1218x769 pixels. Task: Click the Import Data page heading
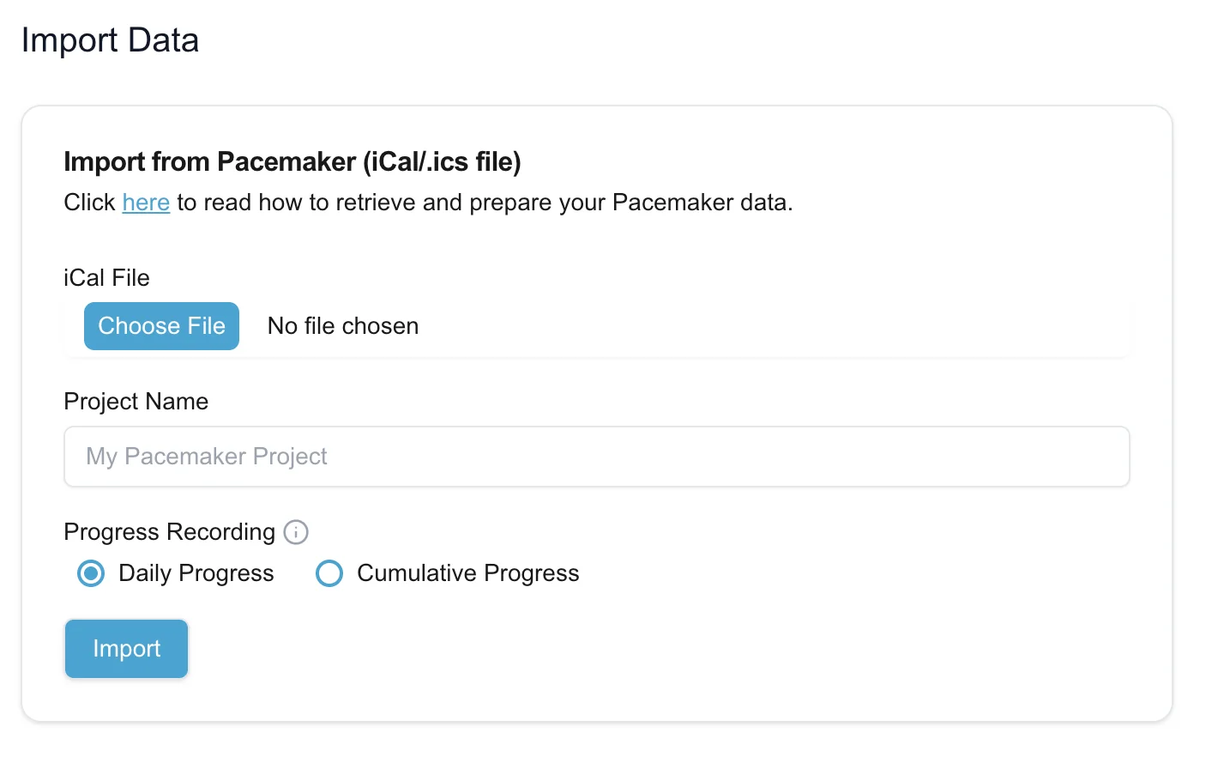coord(110,39)
